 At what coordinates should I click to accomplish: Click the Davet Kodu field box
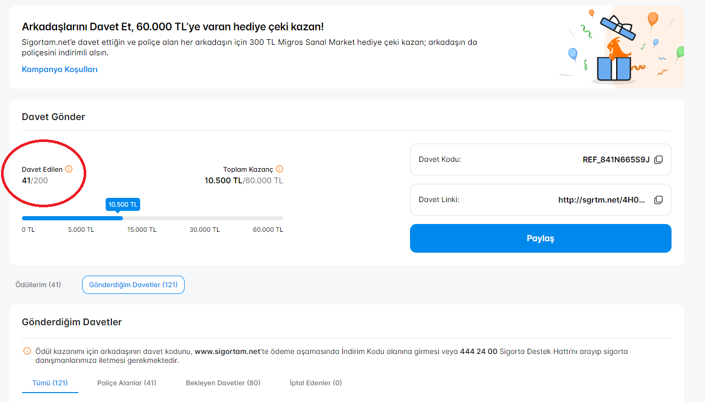click(x=540, y=160)
